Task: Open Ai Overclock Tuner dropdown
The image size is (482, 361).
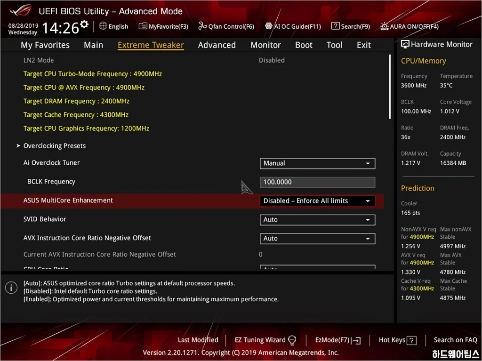Action: point(317,163)
